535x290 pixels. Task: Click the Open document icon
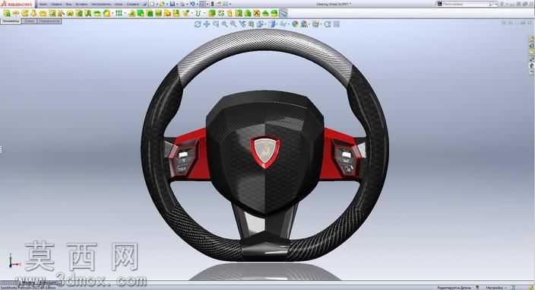click(162, 4)
